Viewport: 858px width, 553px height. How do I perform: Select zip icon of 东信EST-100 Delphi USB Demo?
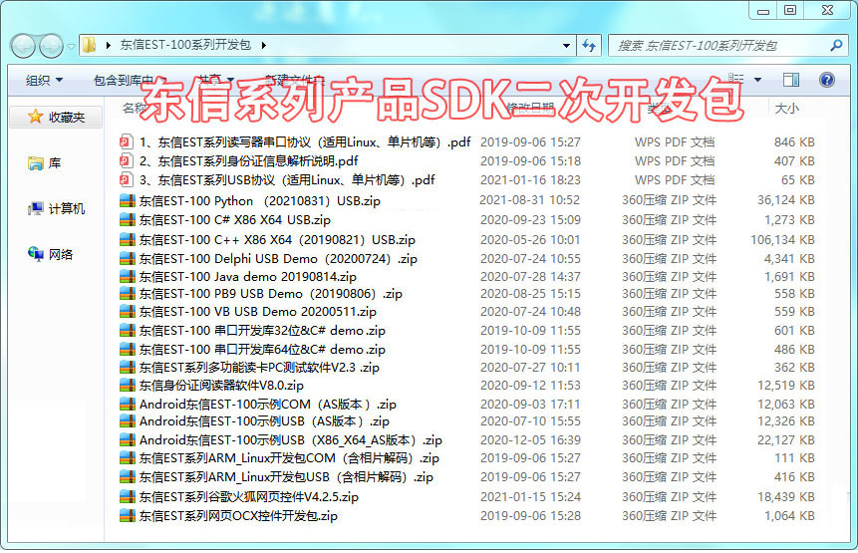(127, 258)
